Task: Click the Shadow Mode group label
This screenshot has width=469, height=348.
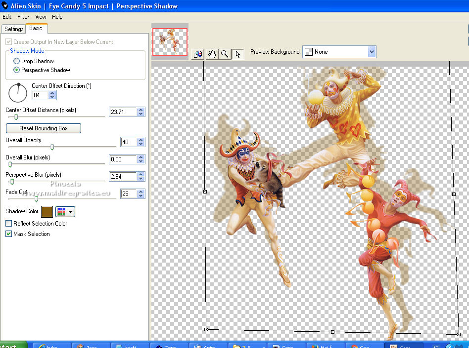Action: click(x=27, y=51)
